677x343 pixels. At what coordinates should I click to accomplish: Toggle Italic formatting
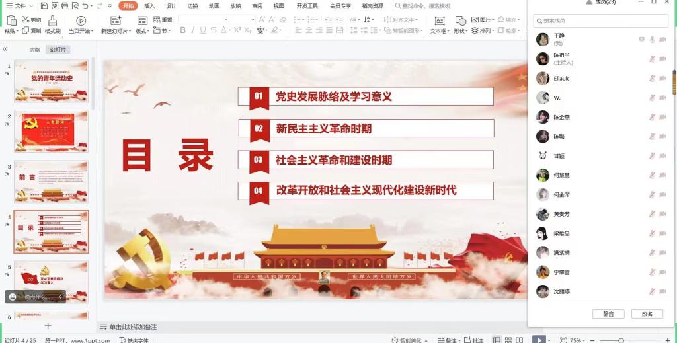pos(192,30)
